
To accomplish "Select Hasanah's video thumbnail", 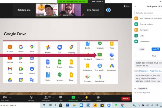I will (70, 10).
